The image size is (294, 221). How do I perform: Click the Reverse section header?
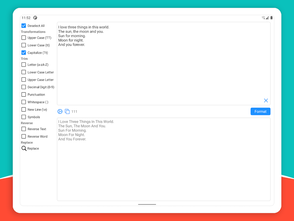pos(27,123)
